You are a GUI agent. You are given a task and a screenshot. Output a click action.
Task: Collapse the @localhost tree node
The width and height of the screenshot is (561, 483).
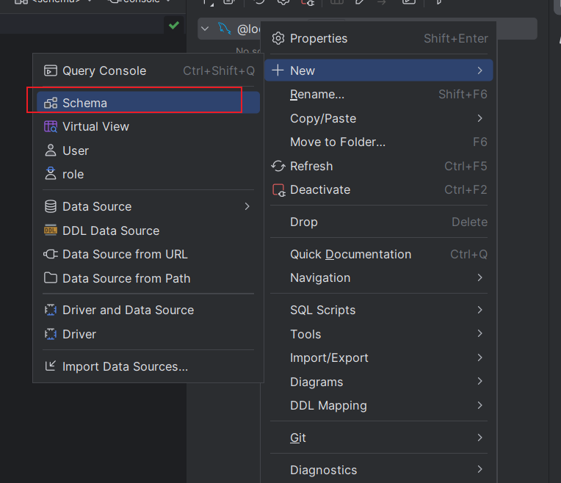coord(204,29)
